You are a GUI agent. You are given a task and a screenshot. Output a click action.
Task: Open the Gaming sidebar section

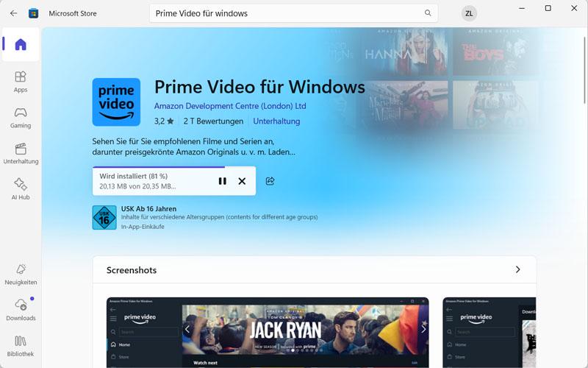pos(21,118)
